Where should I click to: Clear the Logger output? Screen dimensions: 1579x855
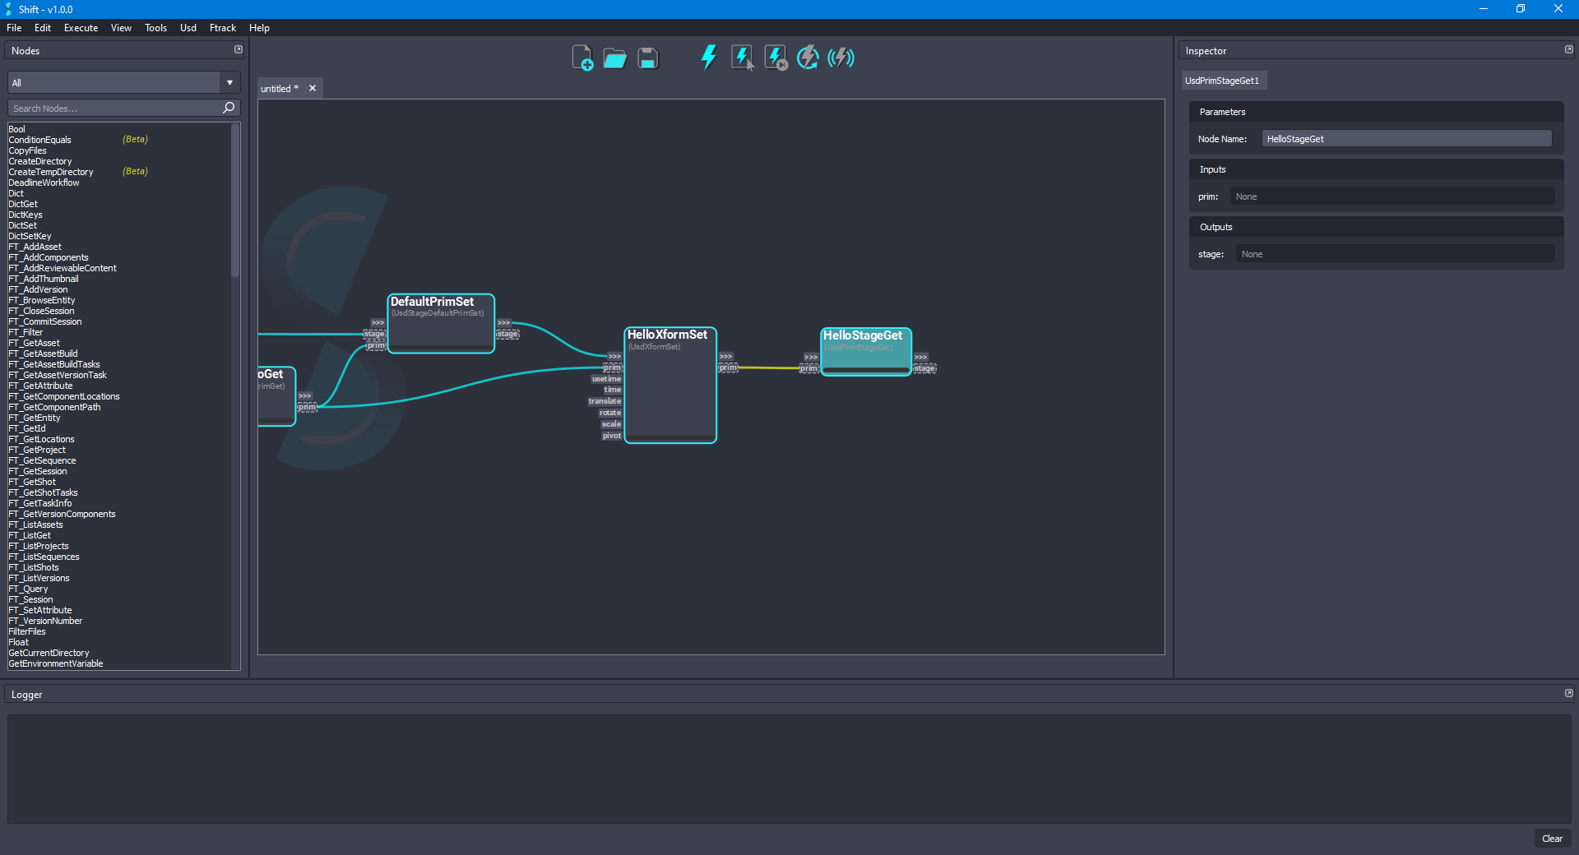tap(1553, 839)
